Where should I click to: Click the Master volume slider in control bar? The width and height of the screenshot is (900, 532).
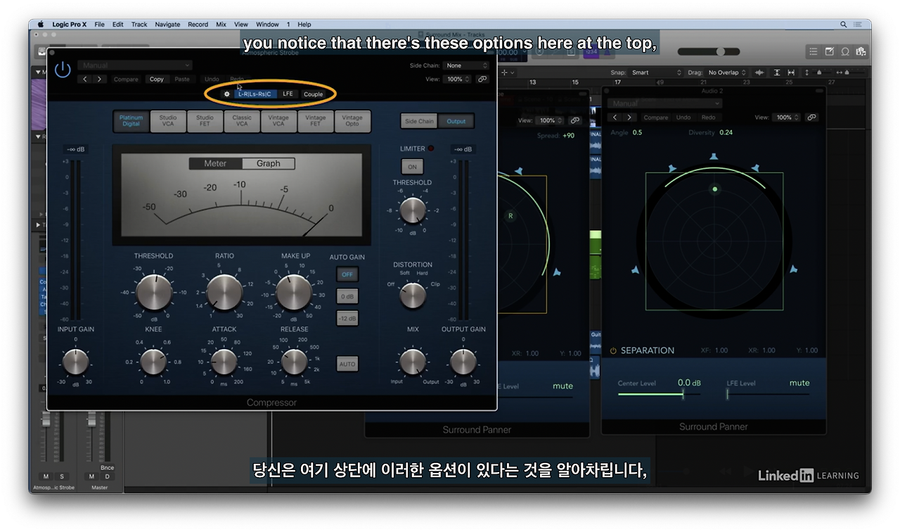tap(709, 51)
